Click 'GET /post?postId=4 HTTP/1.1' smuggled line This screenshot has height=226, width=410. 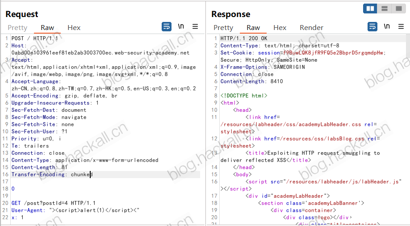pos(53,203)
